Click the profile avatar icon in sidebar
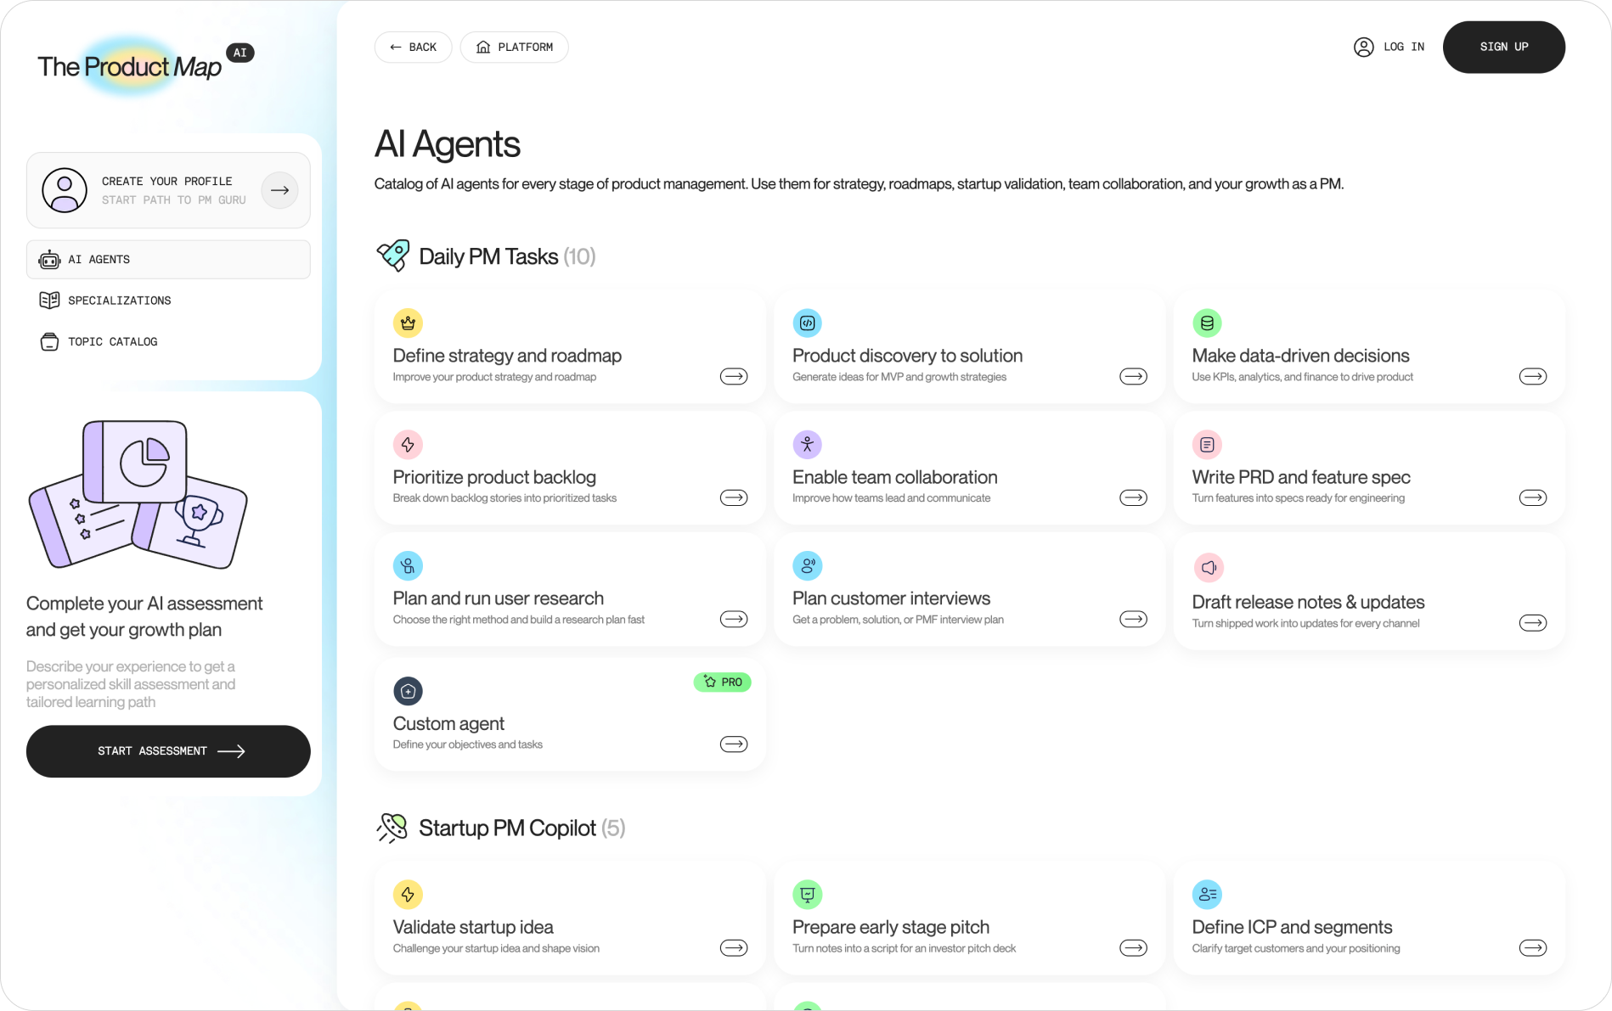Image resolution: width=1612 pixels, height=1011 pixels. tap(65, 190)
